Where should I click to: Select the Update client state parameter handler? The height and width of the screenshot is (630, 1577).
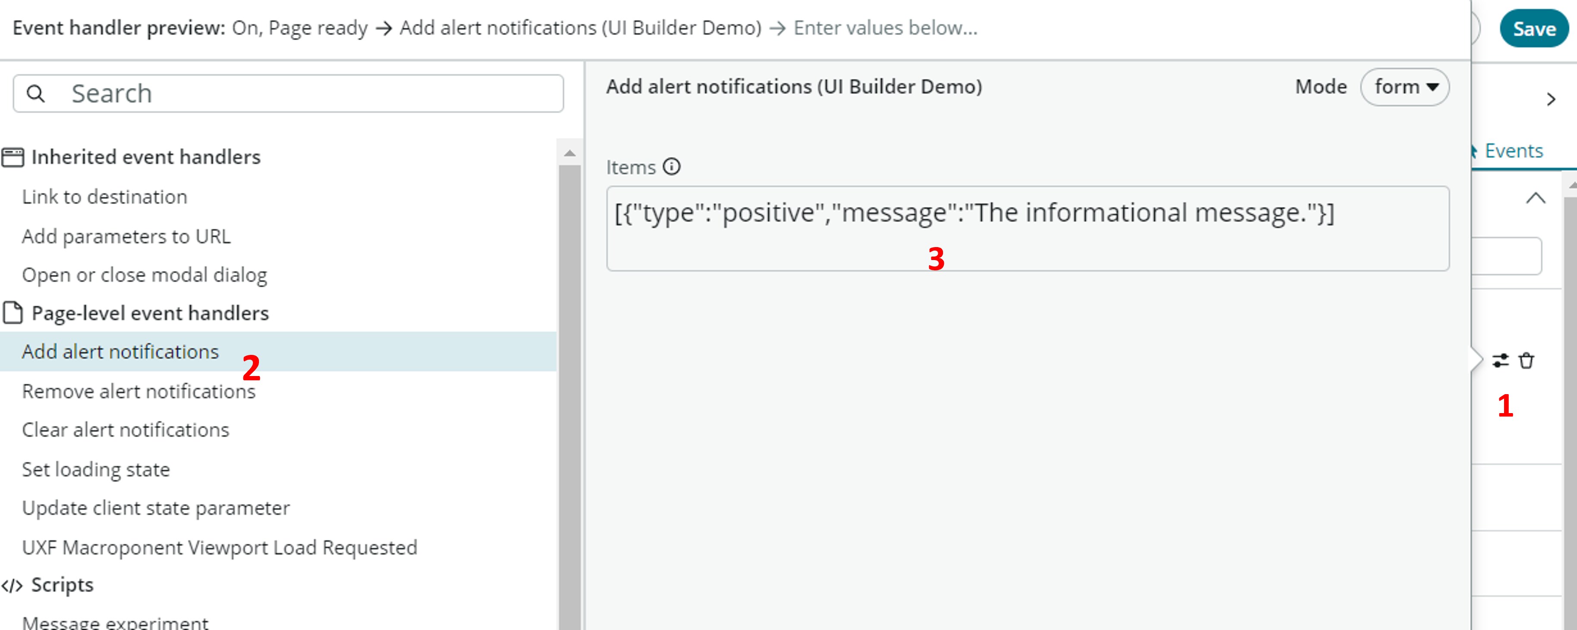point(155,507)
